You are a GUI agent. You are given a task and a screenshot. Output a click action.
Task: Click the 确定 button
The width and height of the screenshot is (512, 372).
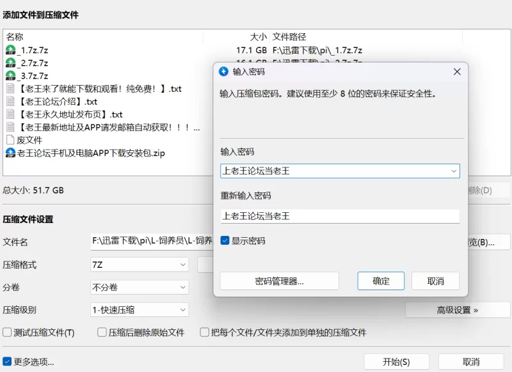coord(381,281)
